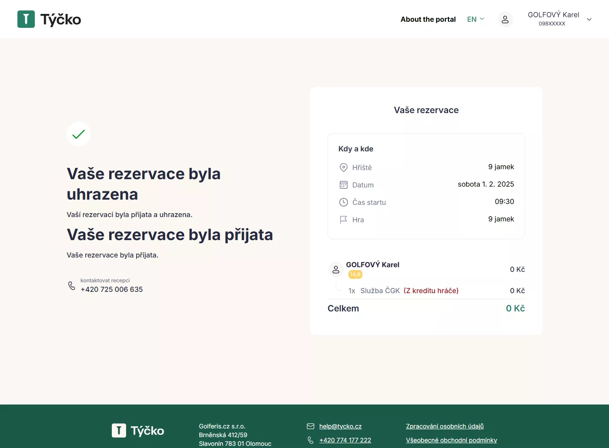The width and height of the screenshot is (609, 448).
Task: Call footer number +420 774 177 222
Action: [345, 440]
